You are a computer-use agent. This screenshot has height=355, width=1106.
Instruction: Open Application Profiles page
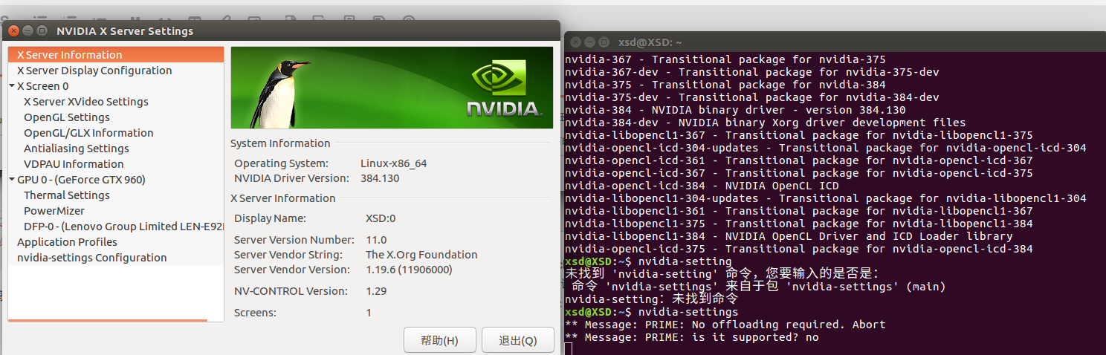click(67, 242)
